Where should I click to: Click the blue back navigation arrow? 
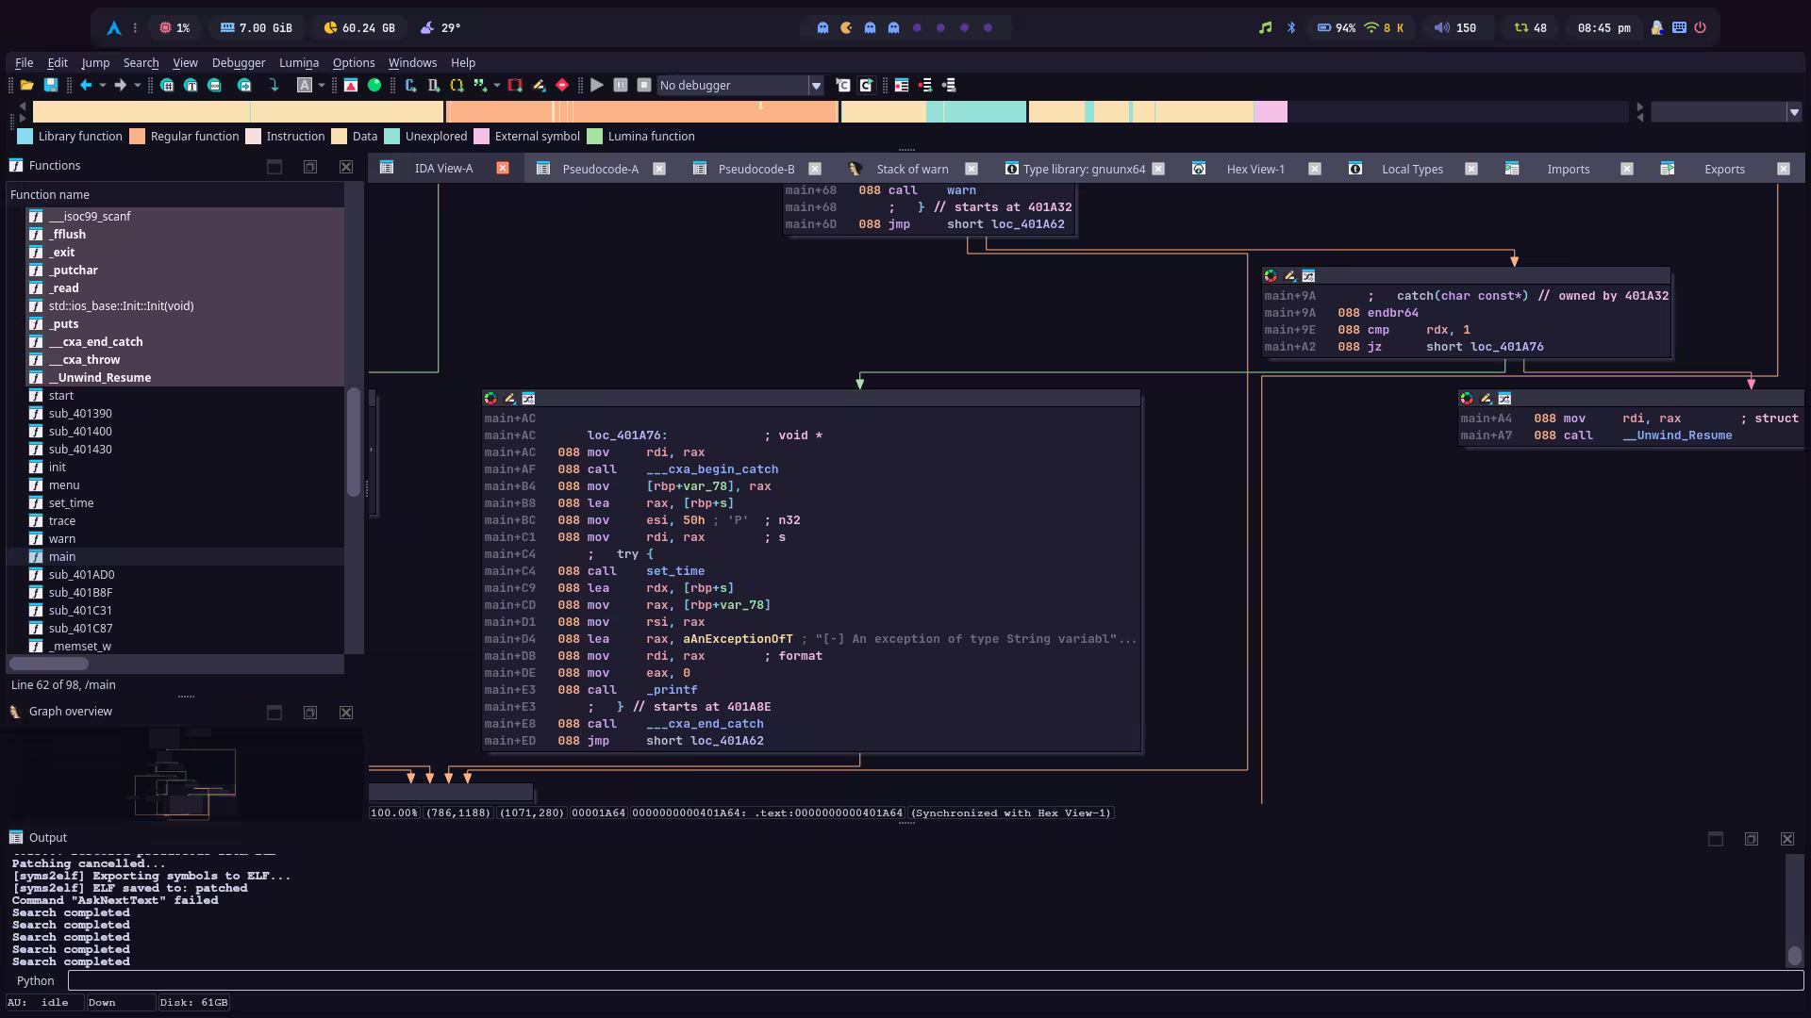click(x=86, y=86)
